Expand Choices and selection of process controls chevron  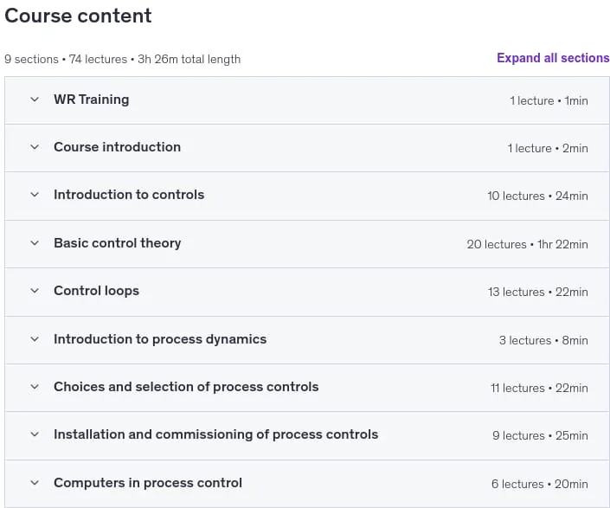point(35,387)
